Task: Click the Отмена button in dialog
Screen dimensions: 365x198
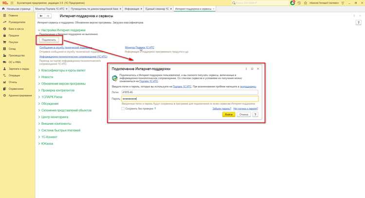Action: point(244,115)
